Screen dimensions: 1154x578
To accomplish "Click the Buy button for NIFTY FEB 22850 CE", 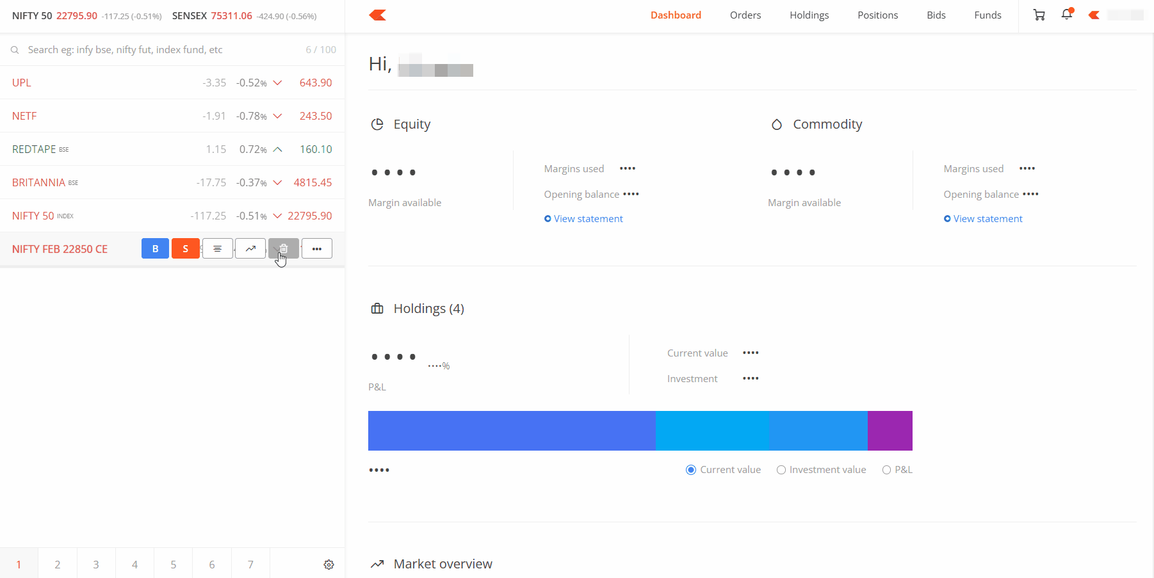I will tap(155, 248).
